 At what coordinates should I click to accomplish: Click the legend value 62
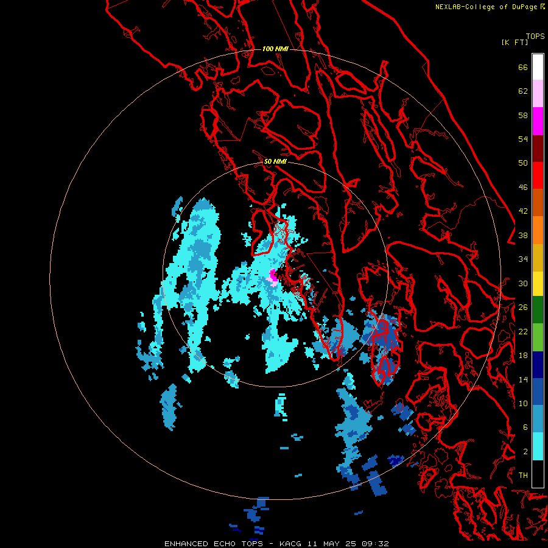click(x=523, y=91)
